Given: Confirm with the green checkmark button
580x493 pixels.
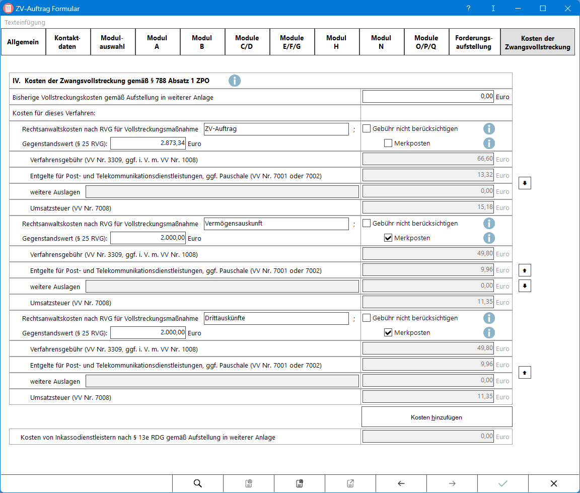Looking at the screenshot, I should coord(502,483).
